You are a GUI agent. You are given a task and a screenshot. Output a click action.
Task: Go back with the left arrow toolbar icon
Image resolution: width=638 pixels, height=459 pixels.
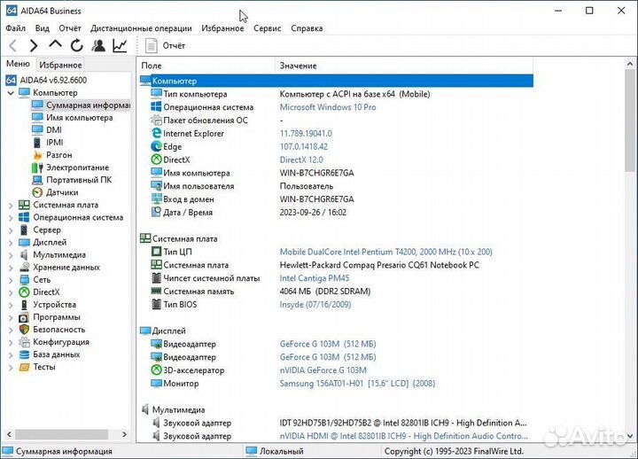(12, 45)
